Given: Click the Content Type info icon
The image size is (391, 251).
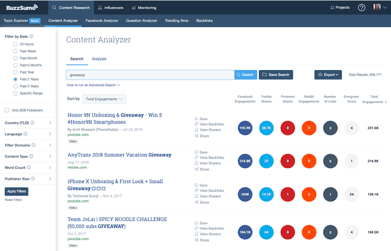Looking at the screenshot, I should point(31,156).
